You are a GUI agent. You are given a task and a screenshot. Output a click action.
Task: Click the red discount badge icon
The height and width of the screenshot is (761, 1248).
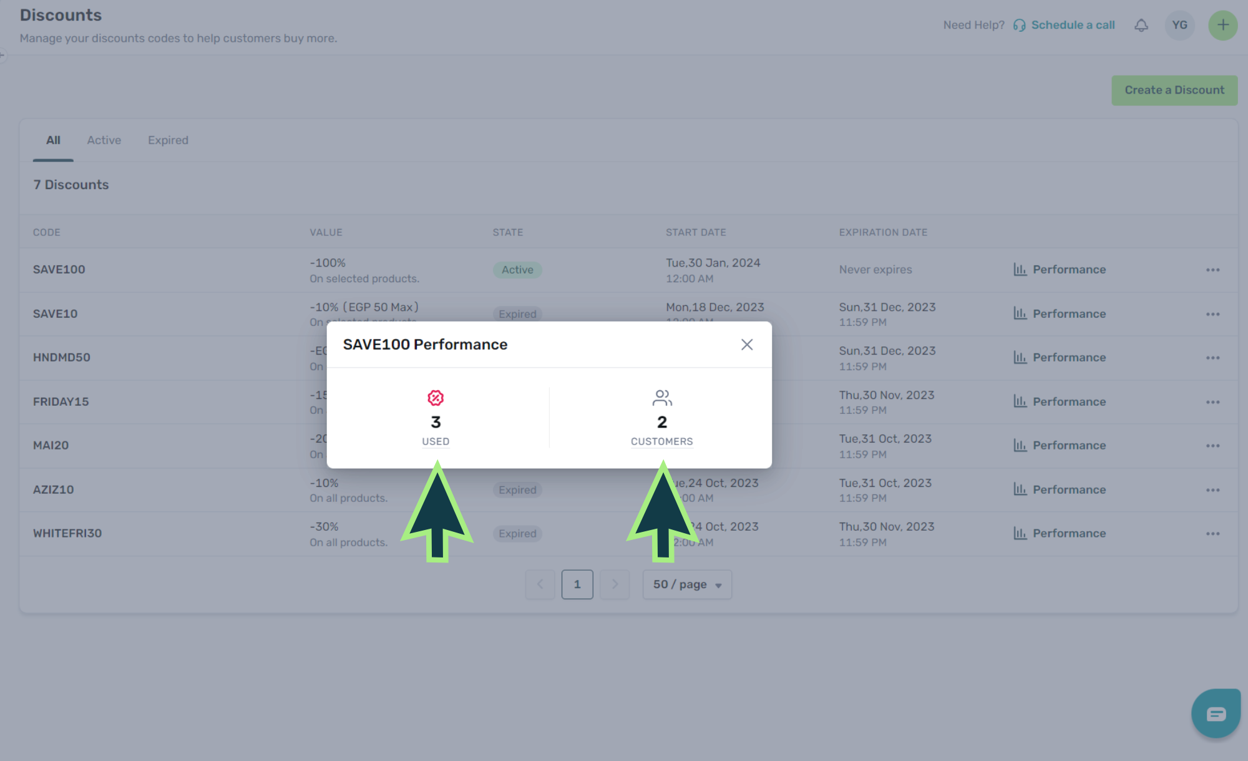click(x=436, y=398)
